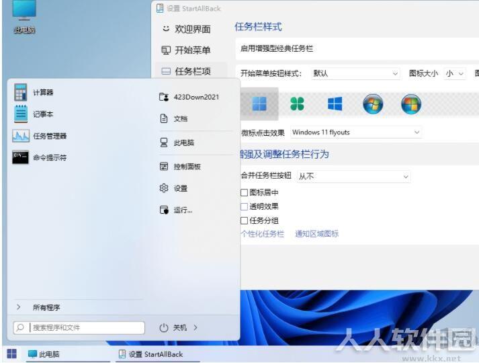
Task: Enable the 任务分组 (task grouping) checkbox
Action: tap(244, 220)
